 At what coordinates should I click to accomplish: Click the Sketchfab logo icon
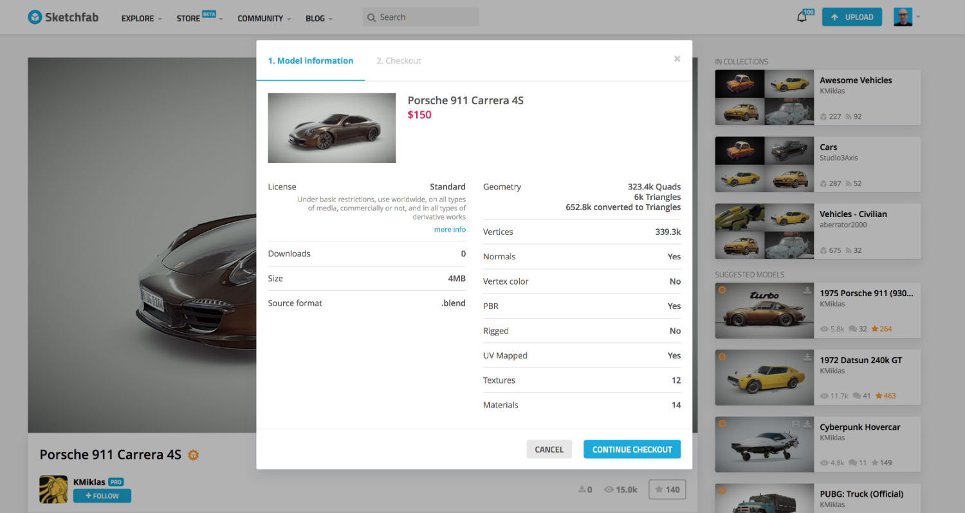point(33,17)
